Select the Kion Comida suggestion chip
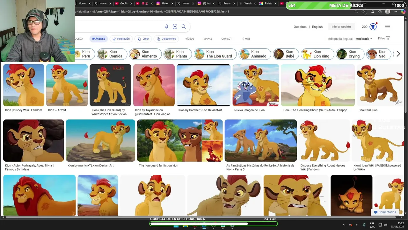This screenshot has width=408, height=230. click(x=112, y=54)
